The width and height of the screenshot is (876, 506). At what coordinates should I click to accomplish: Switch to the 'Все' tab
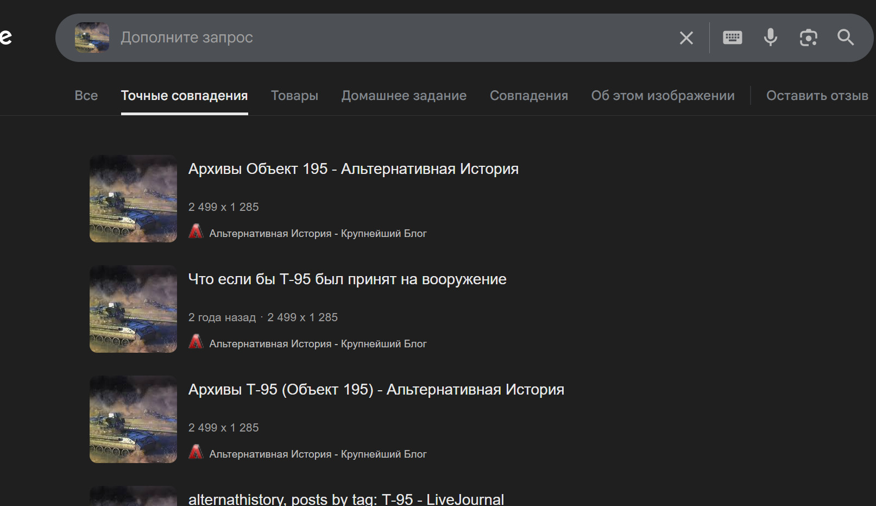(x=86, y=96)
